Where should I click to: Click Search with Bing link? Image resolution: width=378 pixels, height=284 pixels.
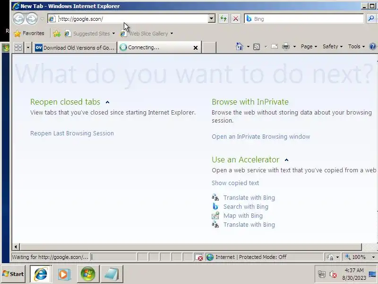pos(246,207)
